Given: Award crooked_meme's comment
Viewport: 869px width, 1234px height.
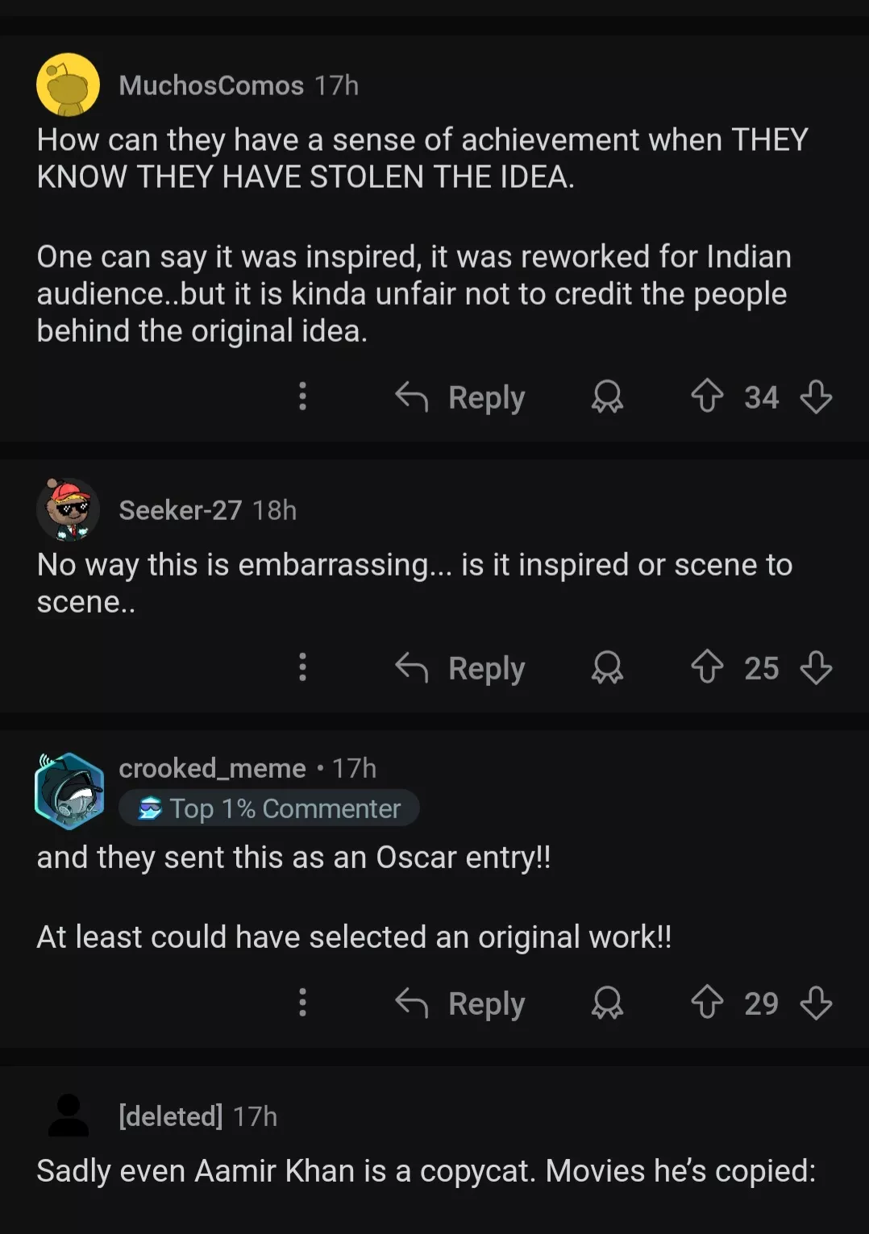Looking at the screenshot, I should click(x=607, y=1003).
